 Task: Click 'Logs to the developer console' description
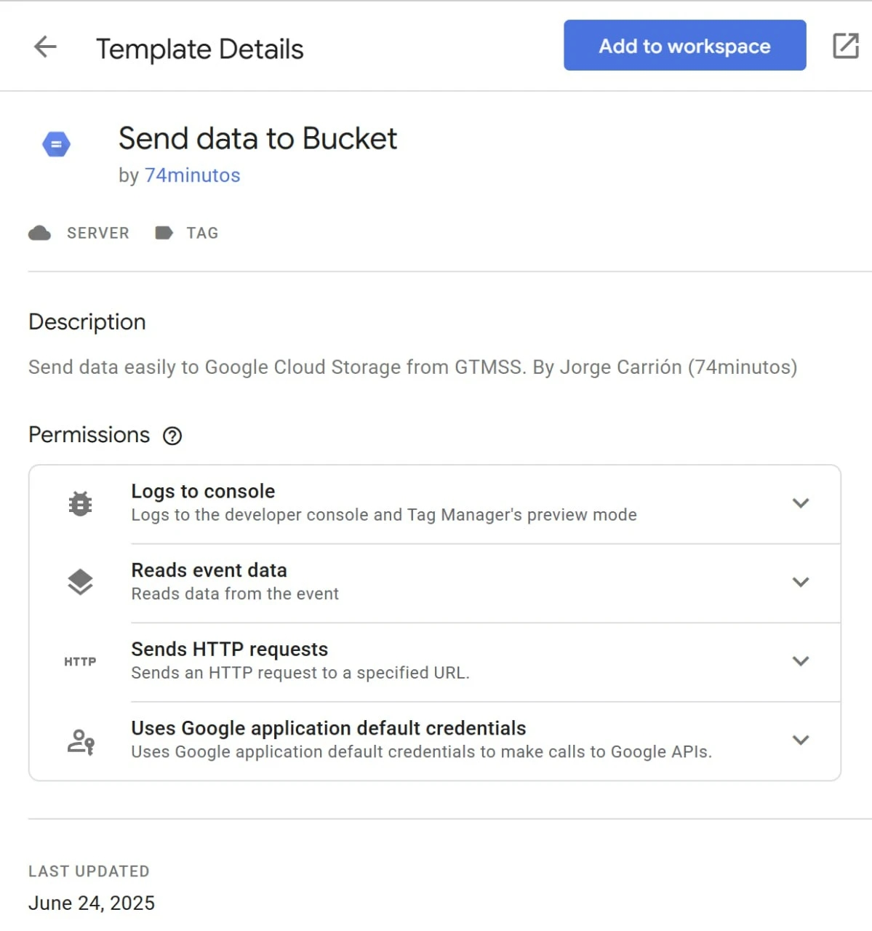coord(384,515)
